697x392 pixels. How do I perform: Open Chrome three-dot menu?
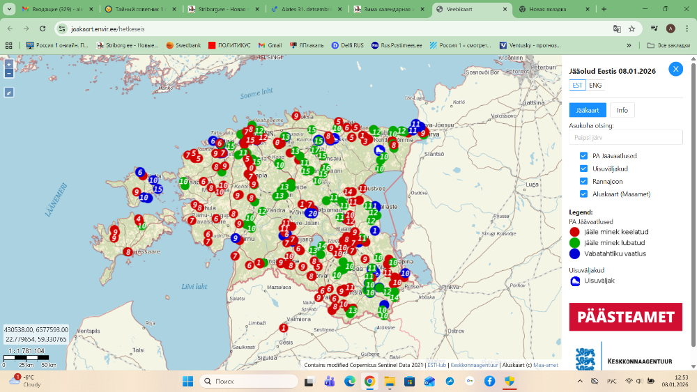pyautogui.click(x=685, y=29)
